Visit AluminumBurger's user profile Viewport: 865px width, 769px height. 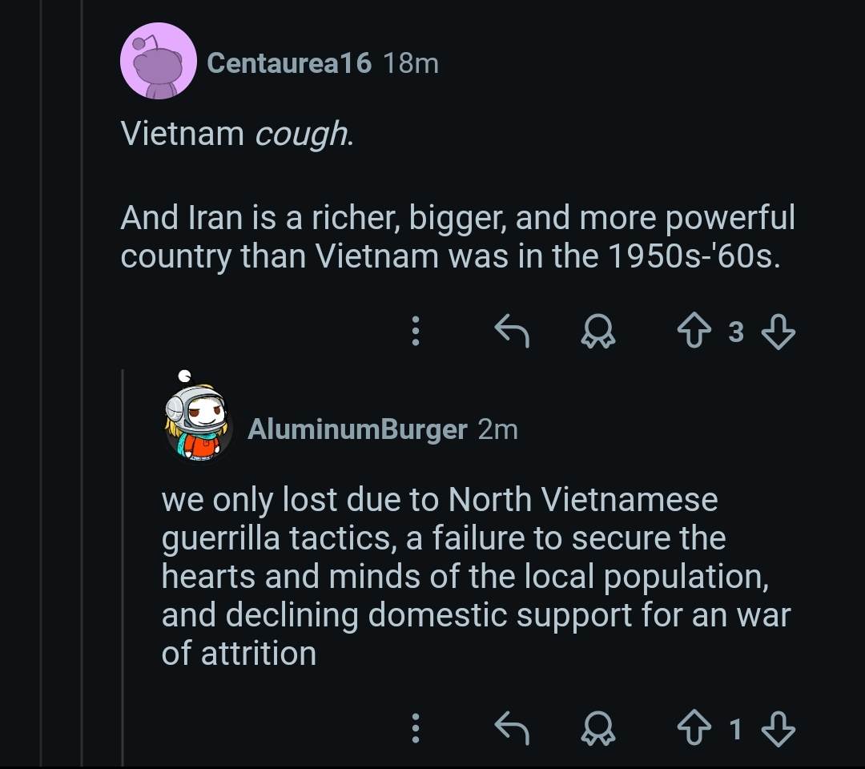click(x=357, y=429)
